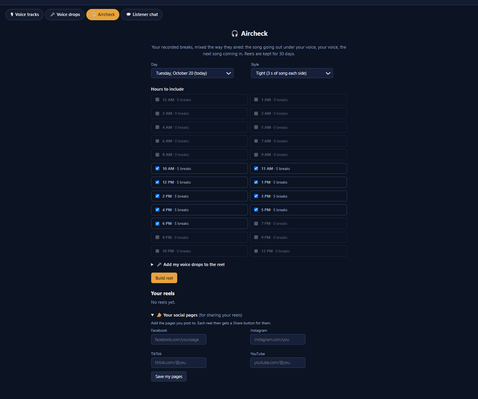Click into the YouTube page input field
478x399 pixels.
(x=278, y=362)
